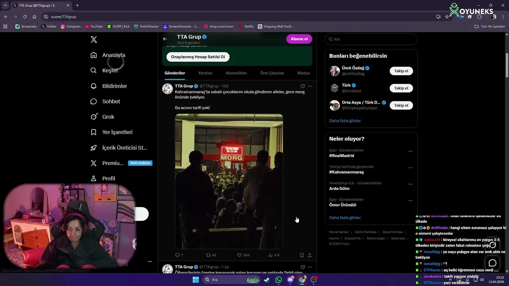The width and height of the screenshot is (509, 286).
Task: Click Abone ol button
Action: 299,39
